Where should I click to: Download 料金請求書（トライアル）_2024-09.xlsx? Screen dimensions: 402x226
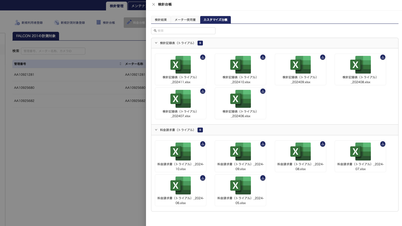pos(263,144)
